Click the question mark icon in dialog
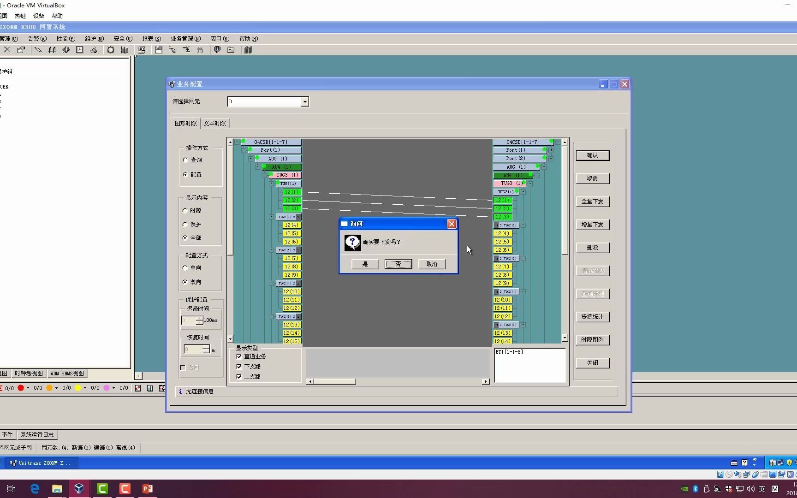 pyautogui.click(x=352, y=243)
